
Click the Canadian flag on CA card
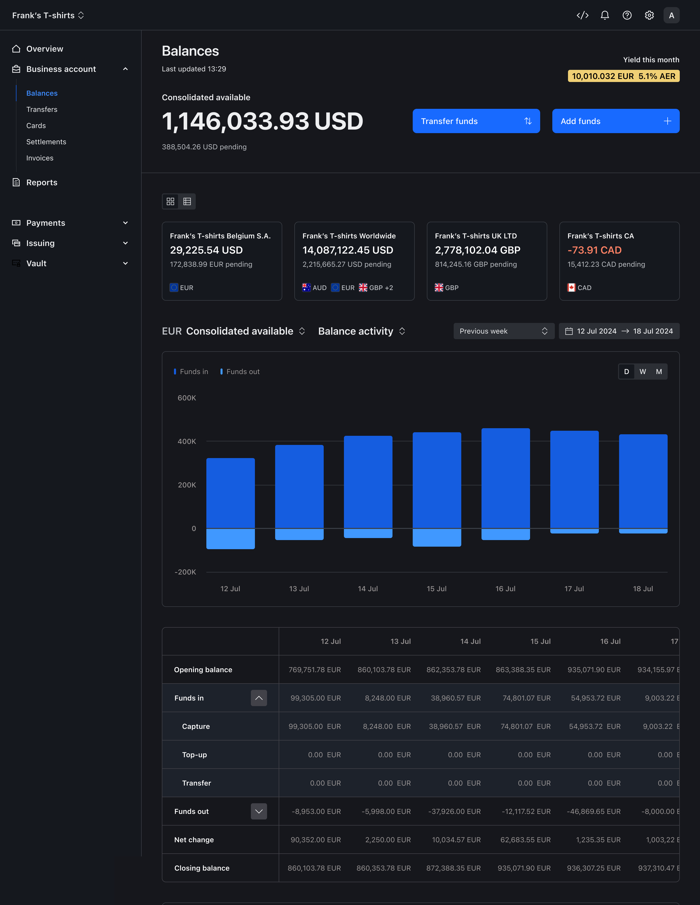[x=571, y=287]
